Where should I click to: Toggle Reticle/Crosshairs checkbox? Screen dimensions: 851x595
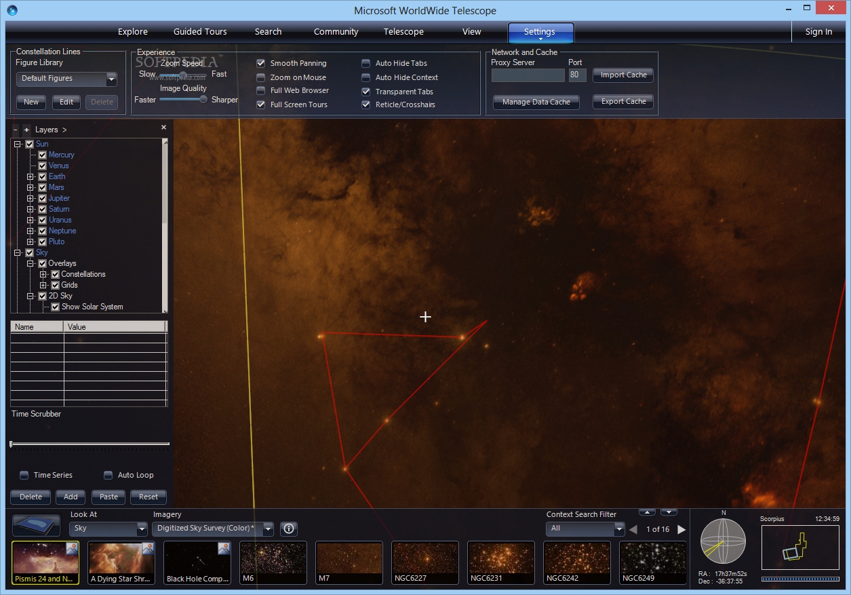366,104
